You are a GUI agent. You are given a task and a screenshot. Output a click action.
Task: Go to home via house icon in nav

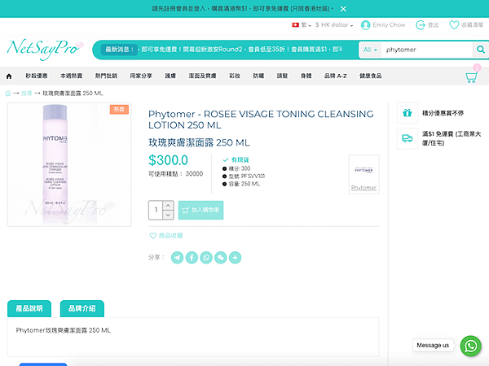9,76
